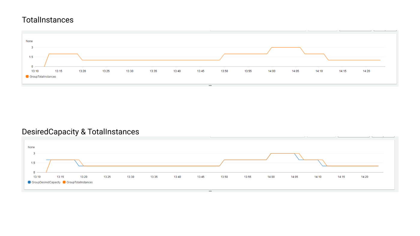Screen dimensions: 420x236
Task: Click y-axis value 3 in single-metric TotalInstances chart
Action: click(32, 47)
